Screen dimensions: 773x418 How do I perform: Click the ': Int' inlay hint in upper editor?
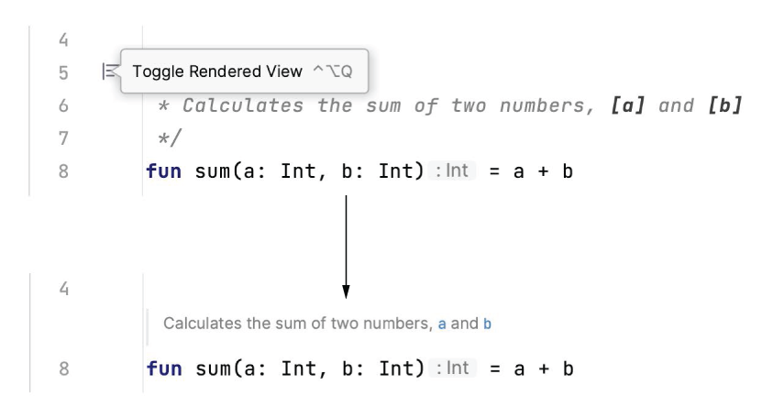[x=451, y=170]
